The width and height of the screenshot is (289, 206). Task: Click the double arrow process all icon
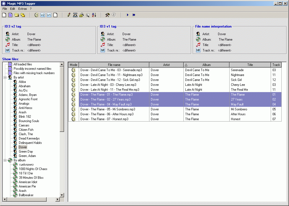tap(134, 15)
